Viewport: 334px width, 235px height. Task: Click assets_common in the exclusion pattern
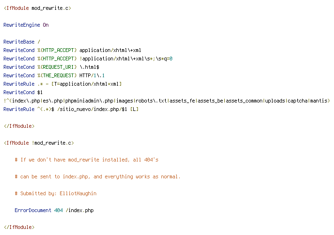click(x=244, y=101)
